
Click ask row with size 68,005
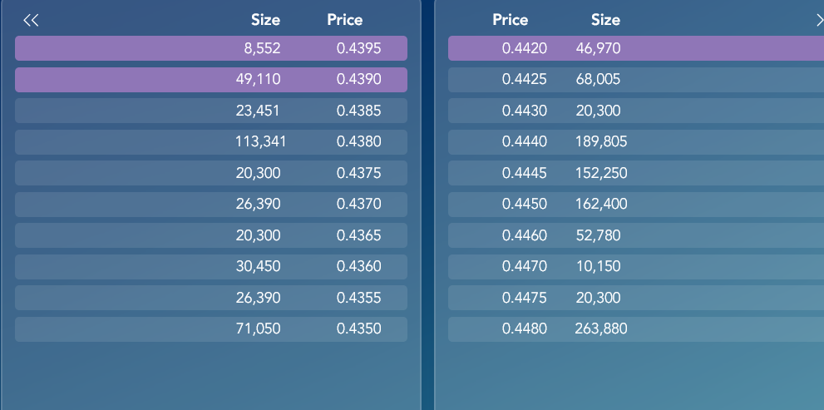(636, 79)
